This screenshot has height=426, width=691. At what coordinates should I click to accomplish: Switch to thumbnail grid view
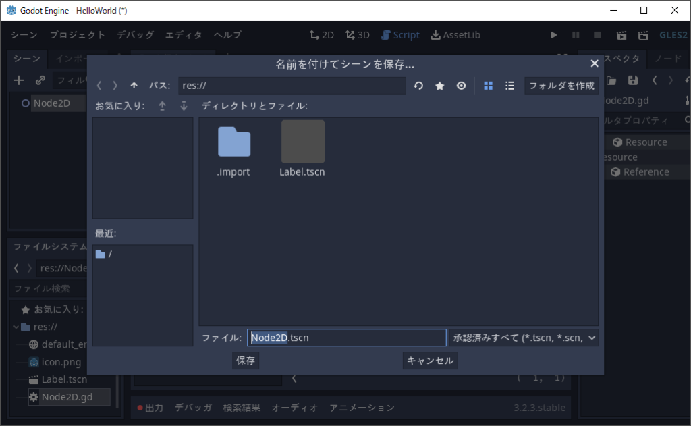point(488,86)
